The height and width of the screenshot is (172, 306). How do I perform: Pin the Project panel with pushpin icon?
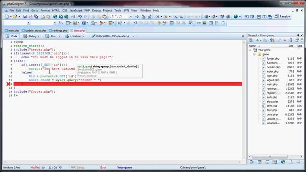[298, 35]
